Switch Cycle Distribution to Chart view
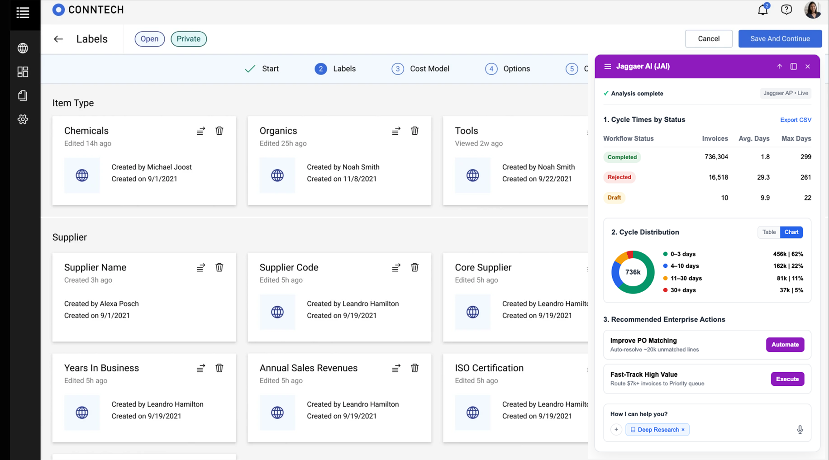829x460 pixels. point(791,232)
